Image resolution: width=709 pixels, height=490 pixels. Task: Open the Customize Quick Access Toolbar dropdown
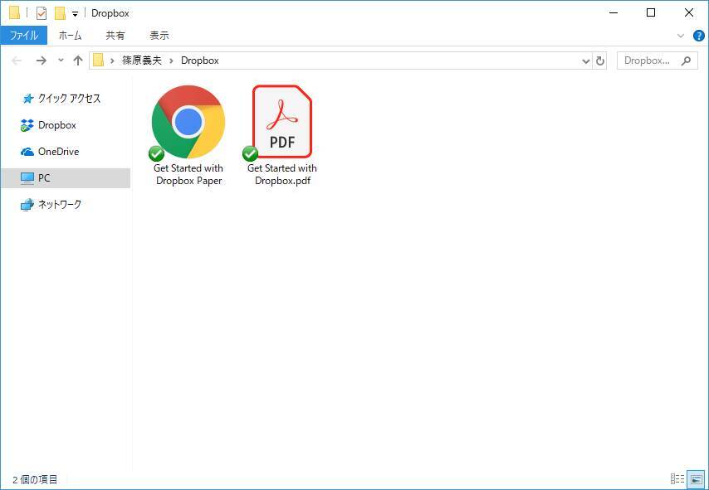(75, 14)
